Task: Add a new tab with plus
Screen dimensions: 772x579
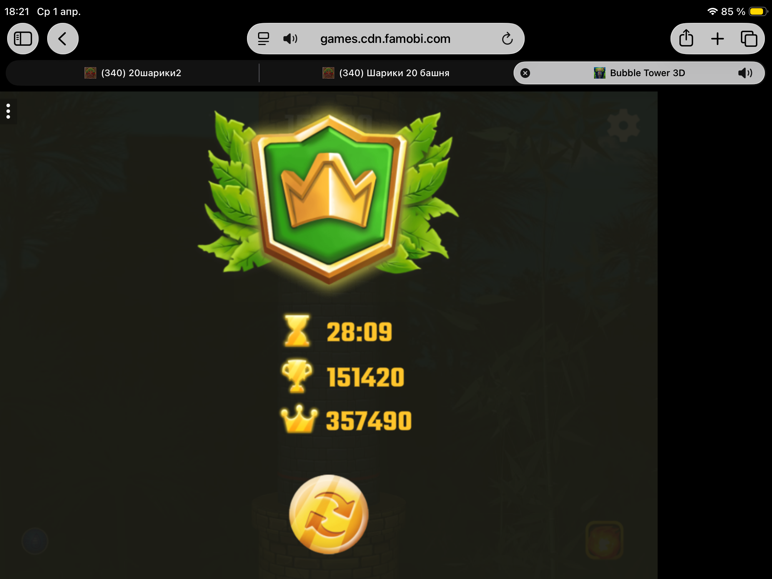Action: pyautogui.click(x=717, y=39)
